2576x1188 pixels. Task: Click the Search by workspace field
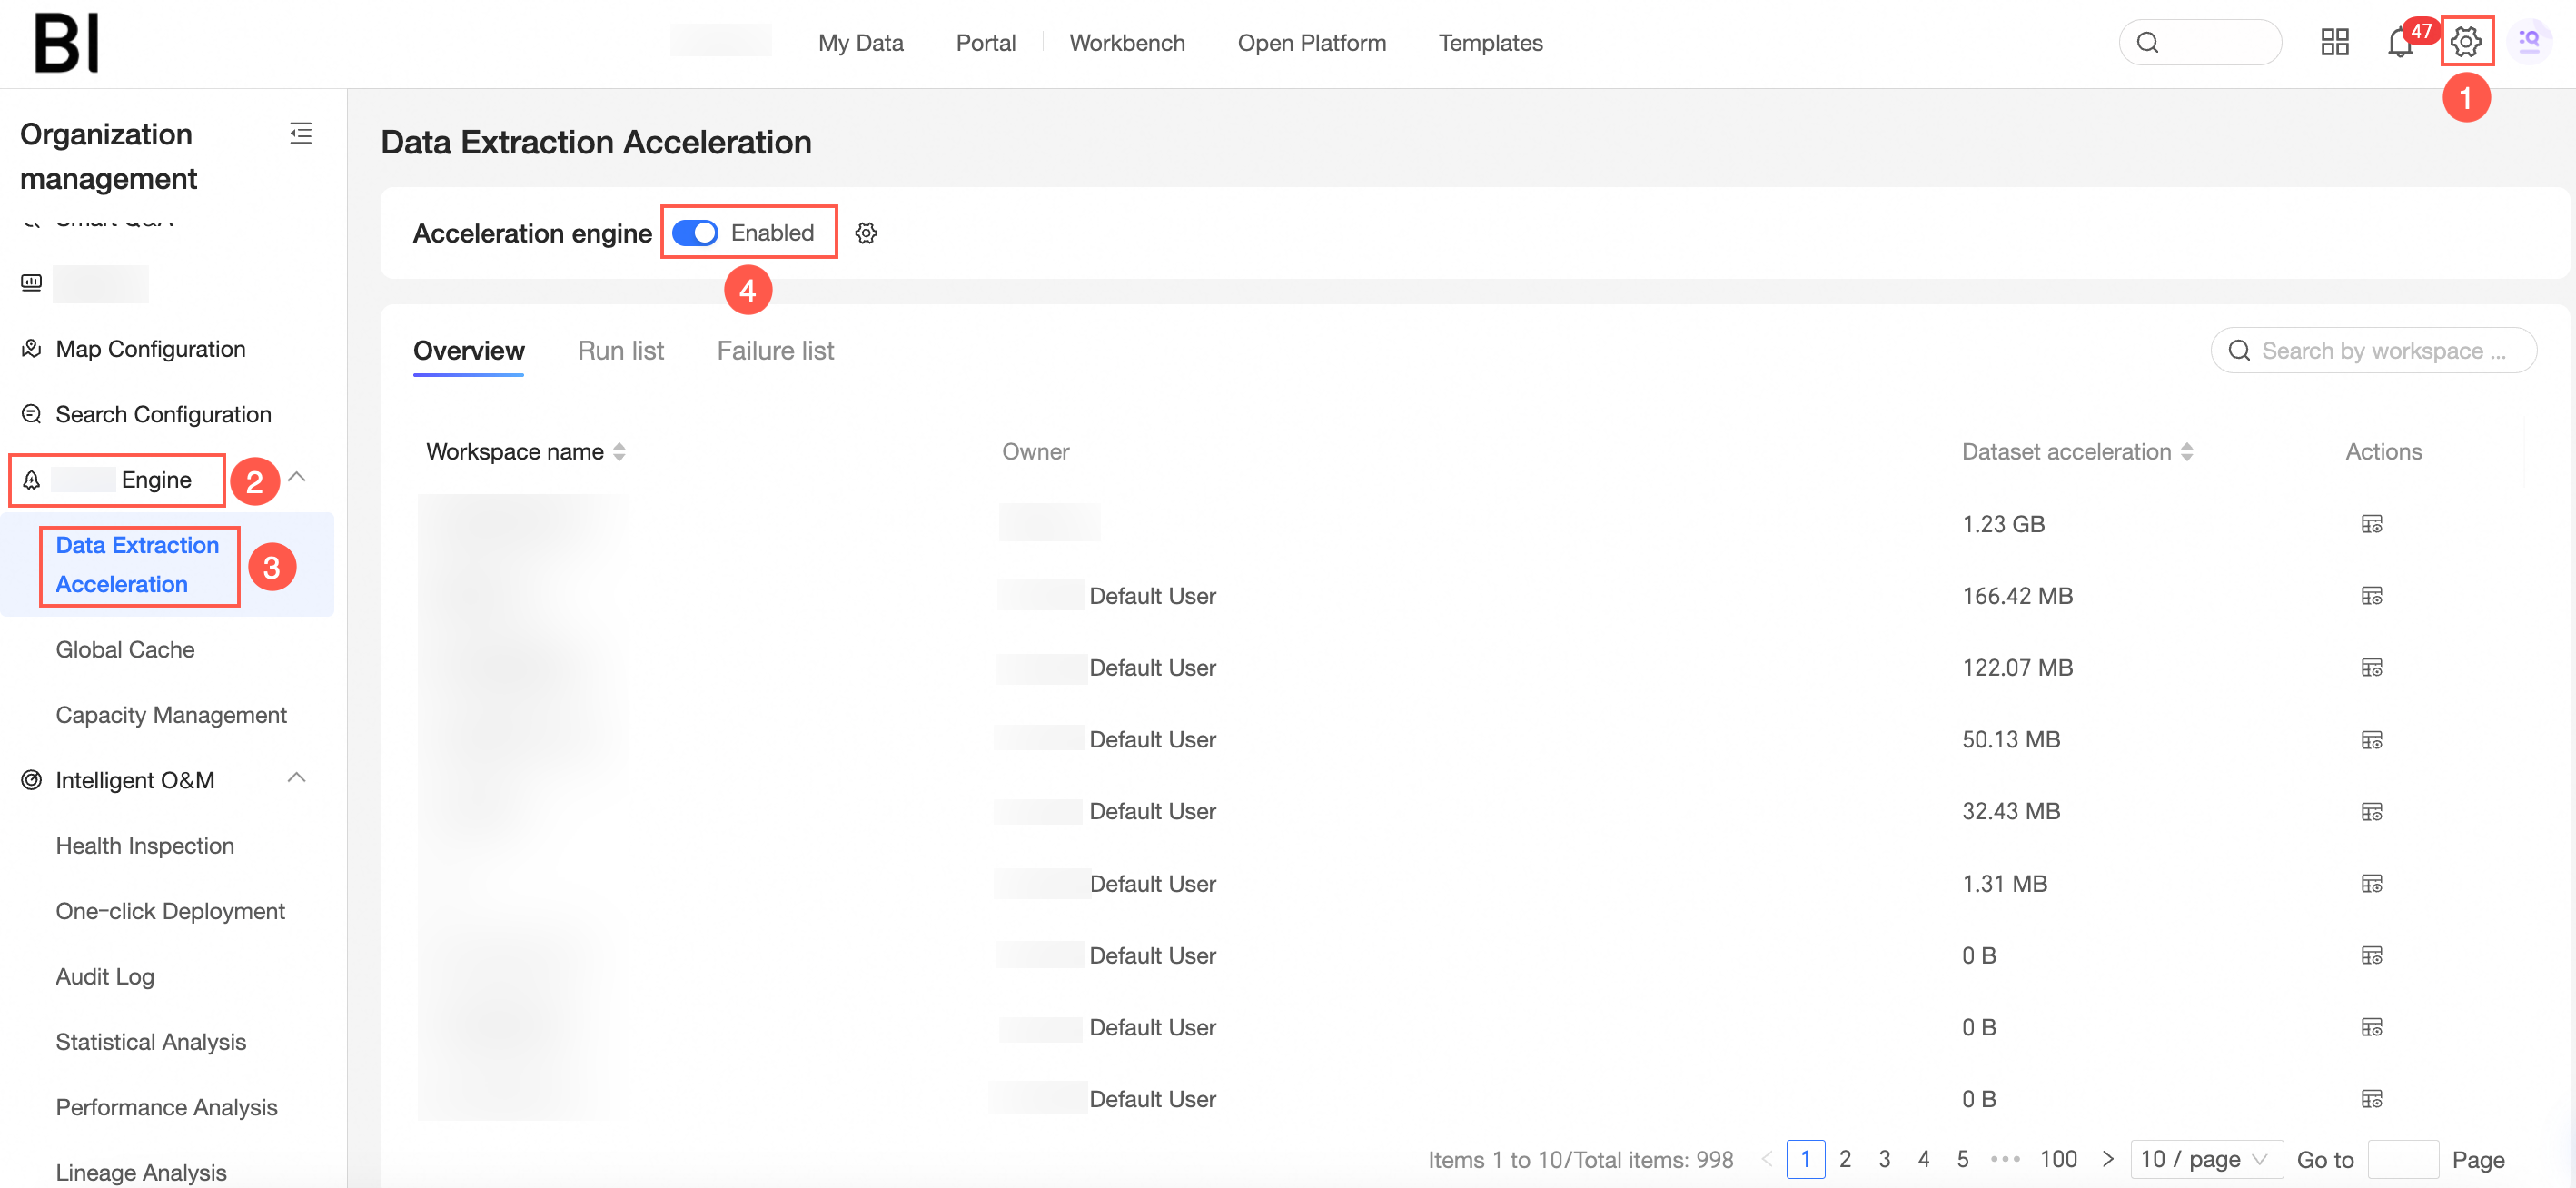point(2383,351)
